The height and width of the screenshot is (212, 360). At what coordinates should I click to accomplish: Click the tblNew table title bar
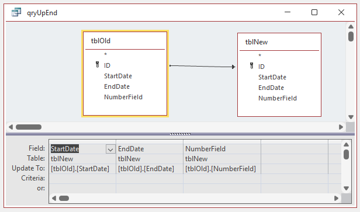[x=279, y=42]
